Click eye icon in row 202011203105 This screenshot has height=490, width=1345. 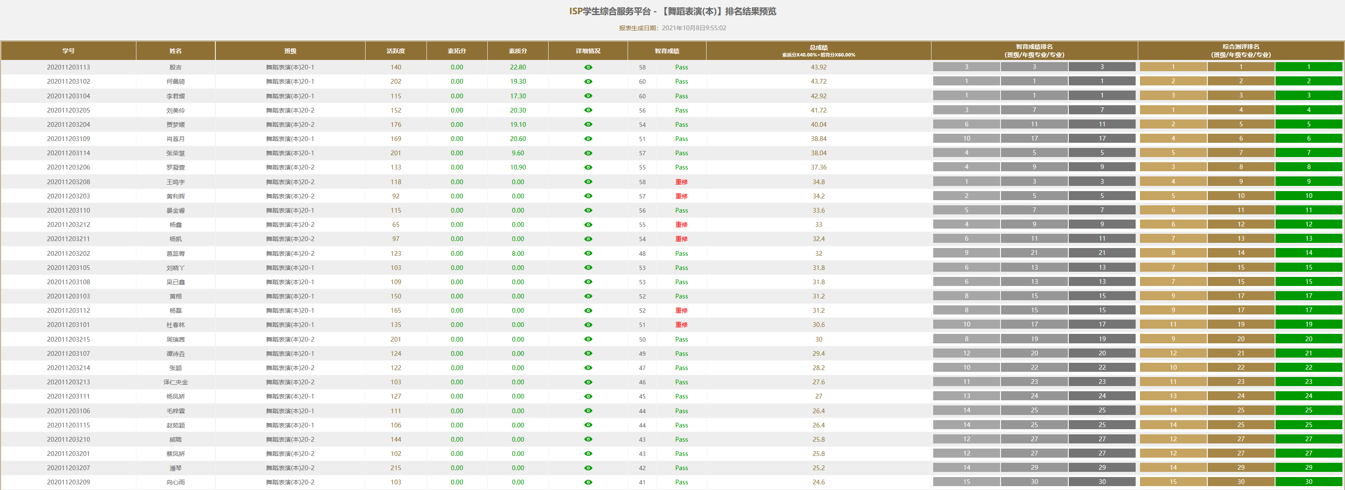click(x=588, y=268)
